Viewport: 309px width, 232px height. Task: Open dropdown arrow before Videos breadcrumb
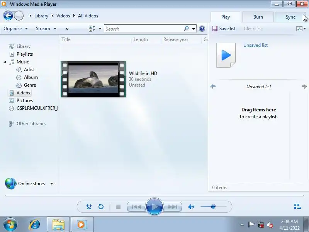53,16
